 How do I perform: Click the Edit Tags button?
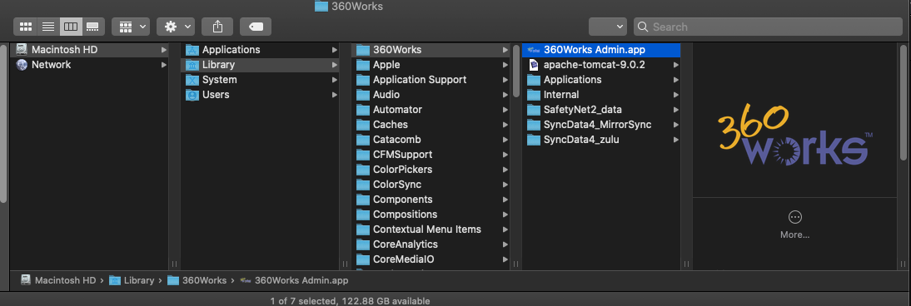tap(255, 27)
